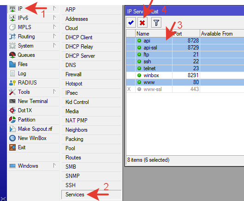Disable services with red X button
Screen dimensions: 244x201
pos(142,23)
